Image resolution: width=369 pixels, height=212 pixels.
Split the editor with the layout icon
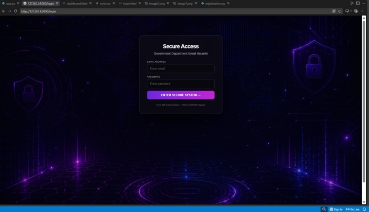point(358,3)
